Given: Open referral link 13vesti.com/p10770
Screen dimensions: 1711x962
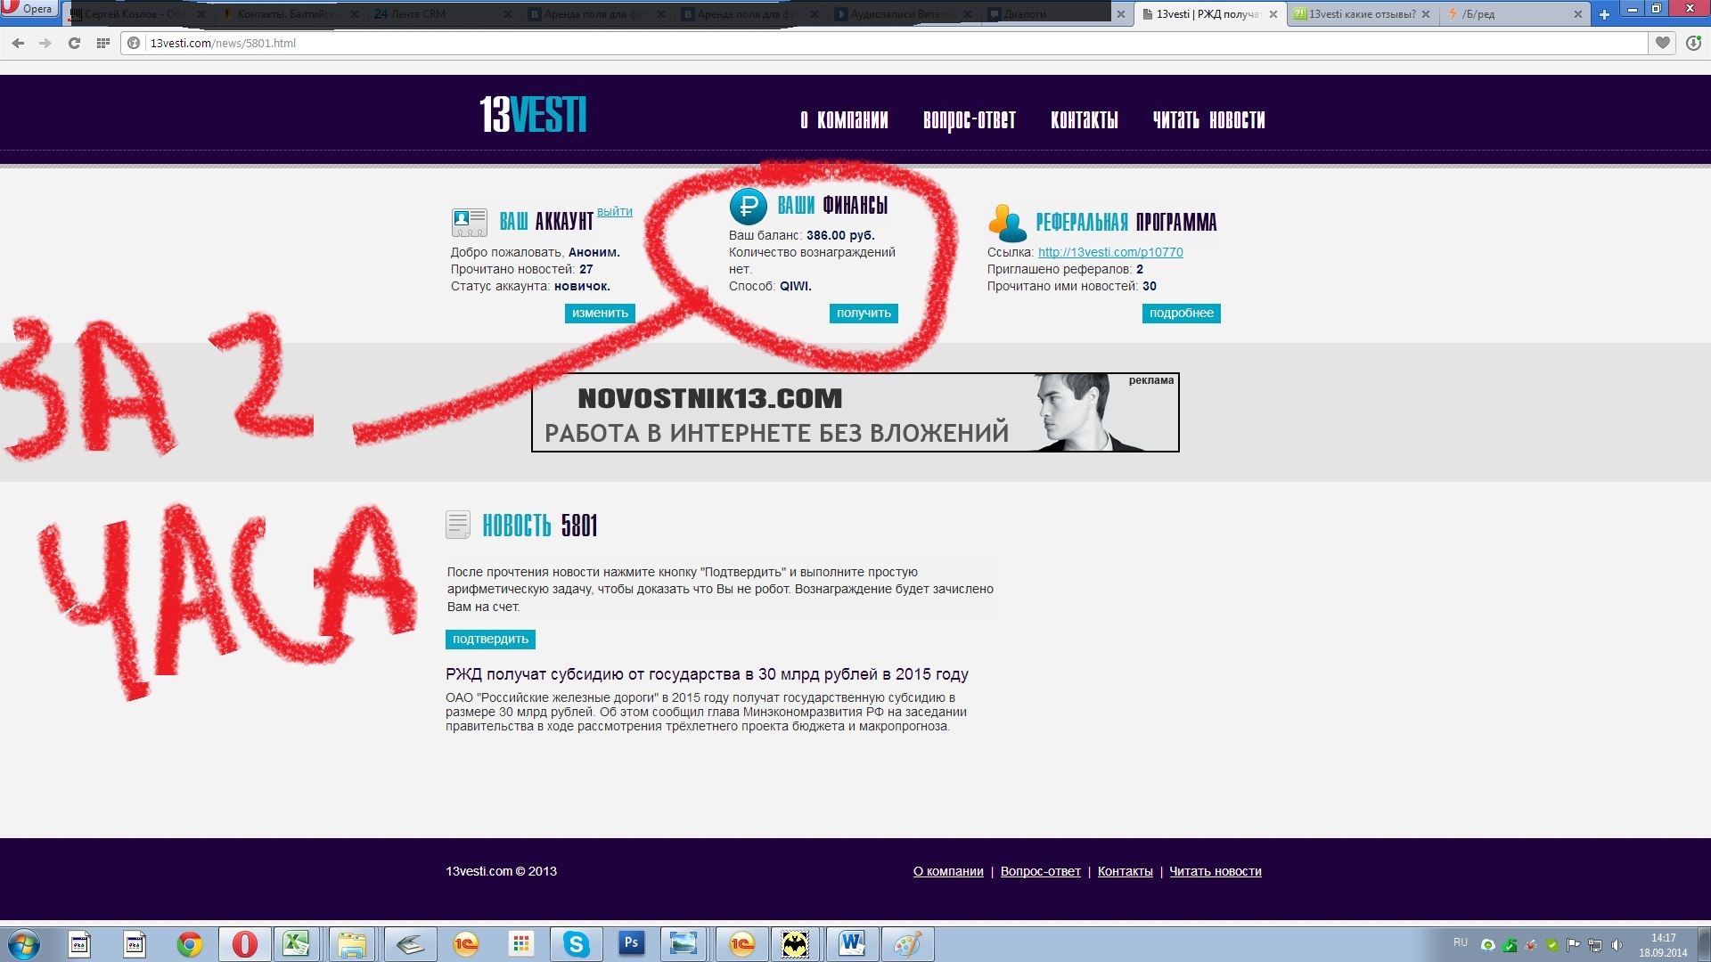Looking at the screenshot, I should 1110,252.
